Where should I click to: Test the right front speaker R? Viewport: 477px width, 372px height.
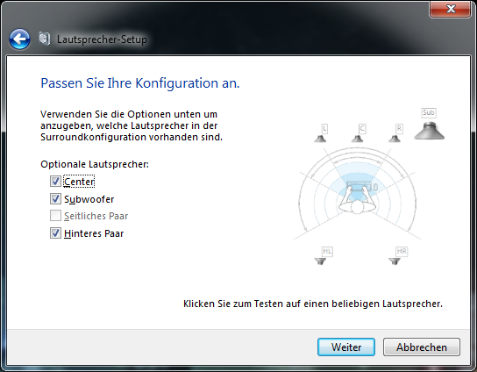coord(395,139)
